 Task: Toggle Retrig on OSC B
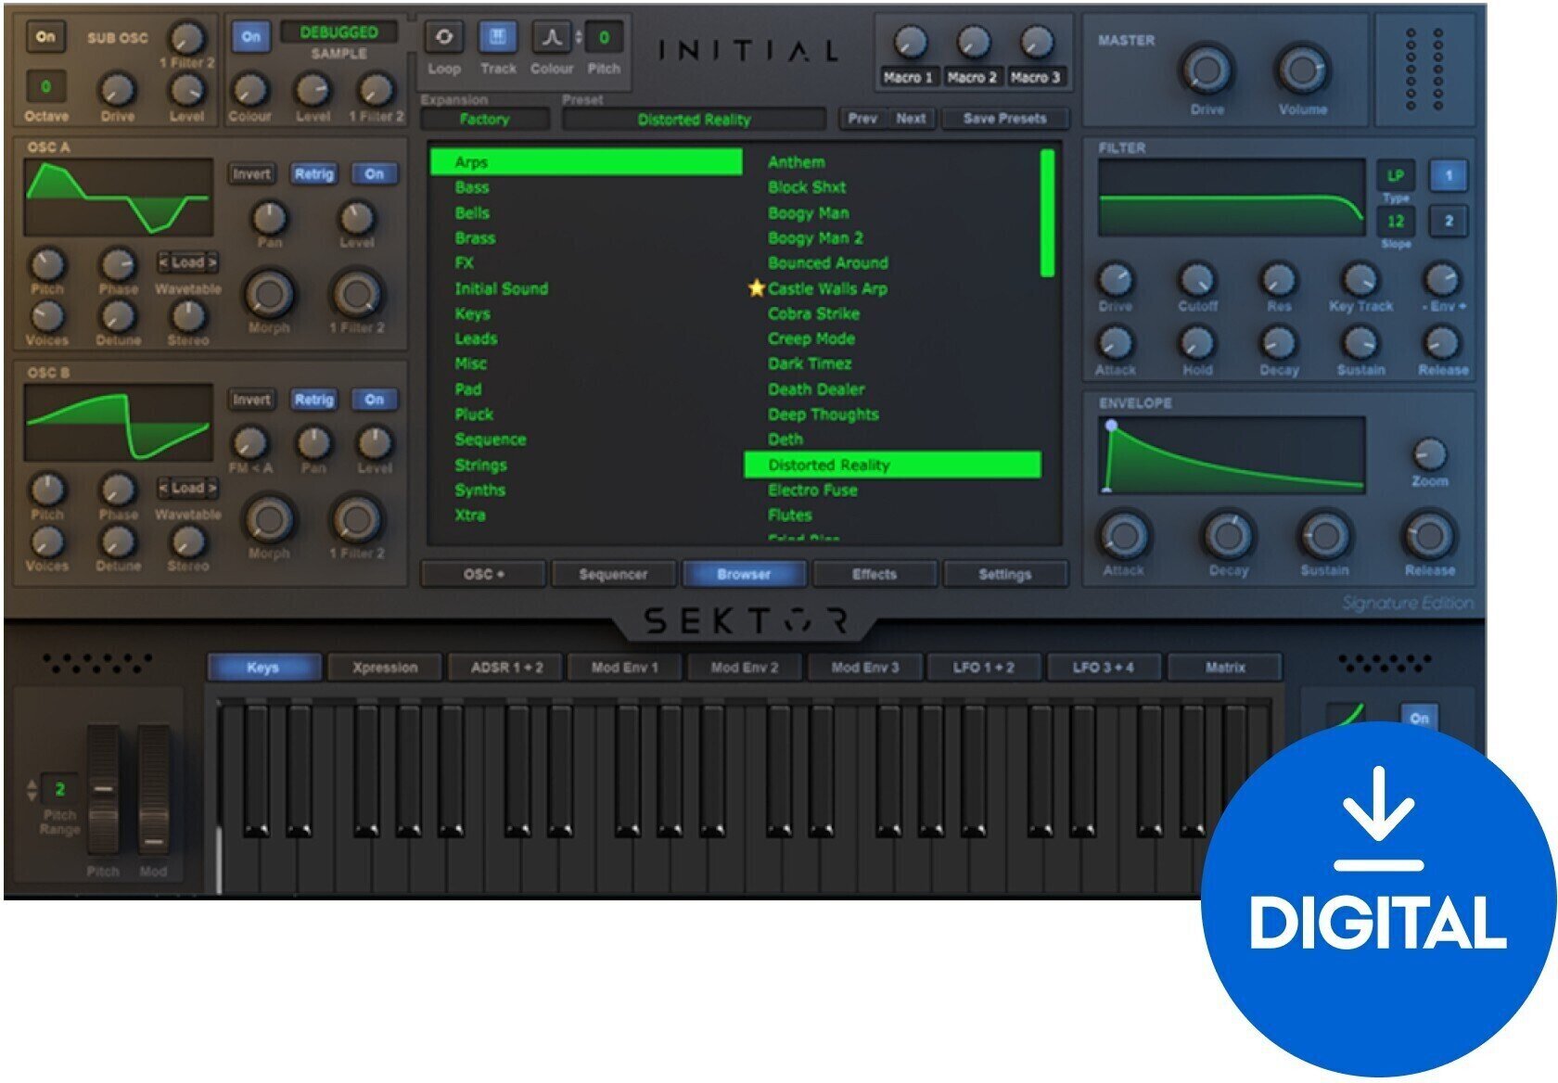(x=315, y=401)
